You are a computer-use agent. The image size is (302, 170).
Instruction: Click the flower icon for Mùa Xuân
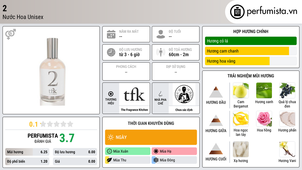[109, 151]
